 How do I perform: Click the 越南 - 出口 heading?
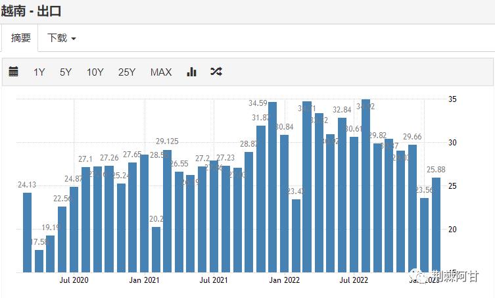[x=31, y=11]
